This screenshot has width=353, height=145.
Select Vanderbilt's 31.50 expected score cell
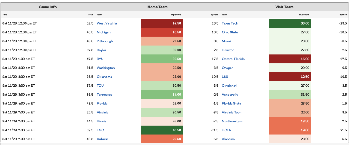coord(290,95)
